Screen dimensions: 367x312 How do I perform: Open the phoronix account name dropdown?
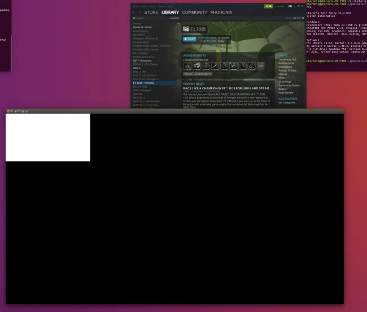[x=279, y=6]
